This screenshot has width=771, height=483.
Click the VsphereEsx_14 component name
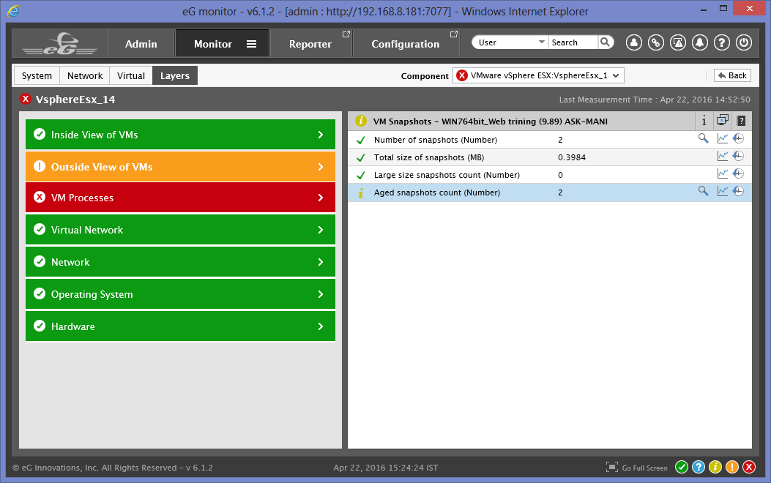(x=75, y=100)
